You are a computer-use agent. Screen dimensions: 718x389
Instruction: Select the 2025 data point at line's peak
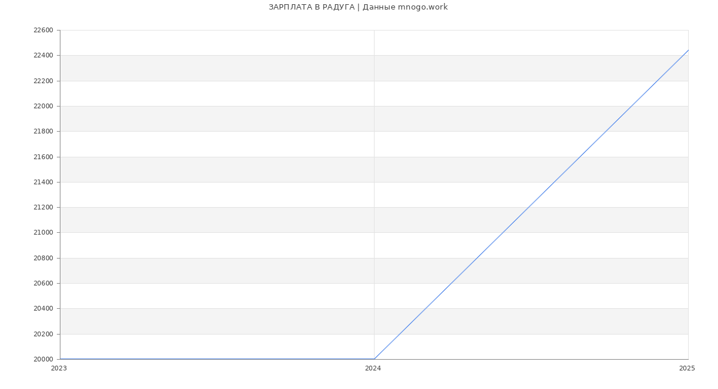point(688,50)
